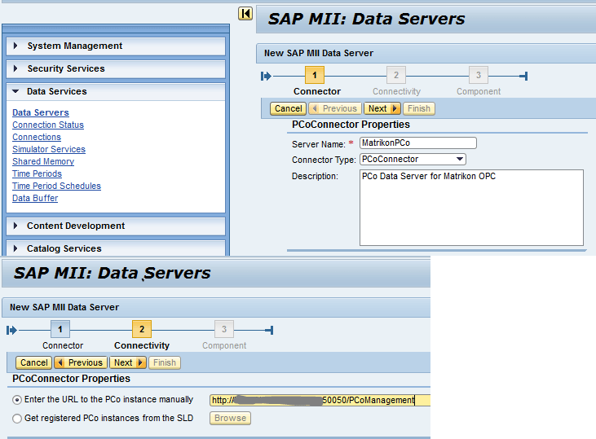The height and width of the screenshot is (439, 596).
Task: Click step 3 Component icon in lower wizard
Action: click(223, 330)
